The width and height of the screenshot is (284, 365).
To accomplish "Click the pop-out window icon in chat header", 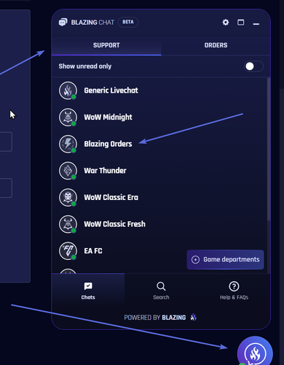I will pyautogui.click(x=240, y=23).
